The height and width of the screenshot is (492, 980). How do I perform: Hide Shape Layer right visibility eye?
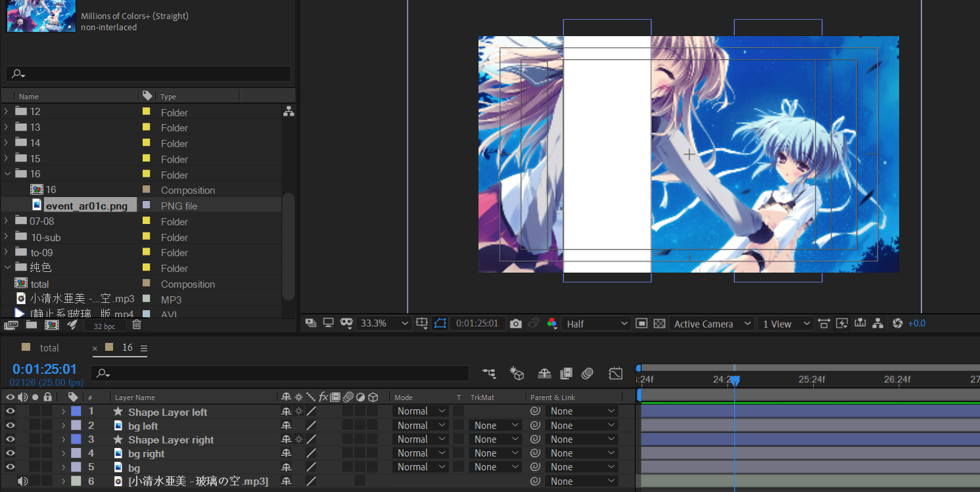[x=11, y=439]
